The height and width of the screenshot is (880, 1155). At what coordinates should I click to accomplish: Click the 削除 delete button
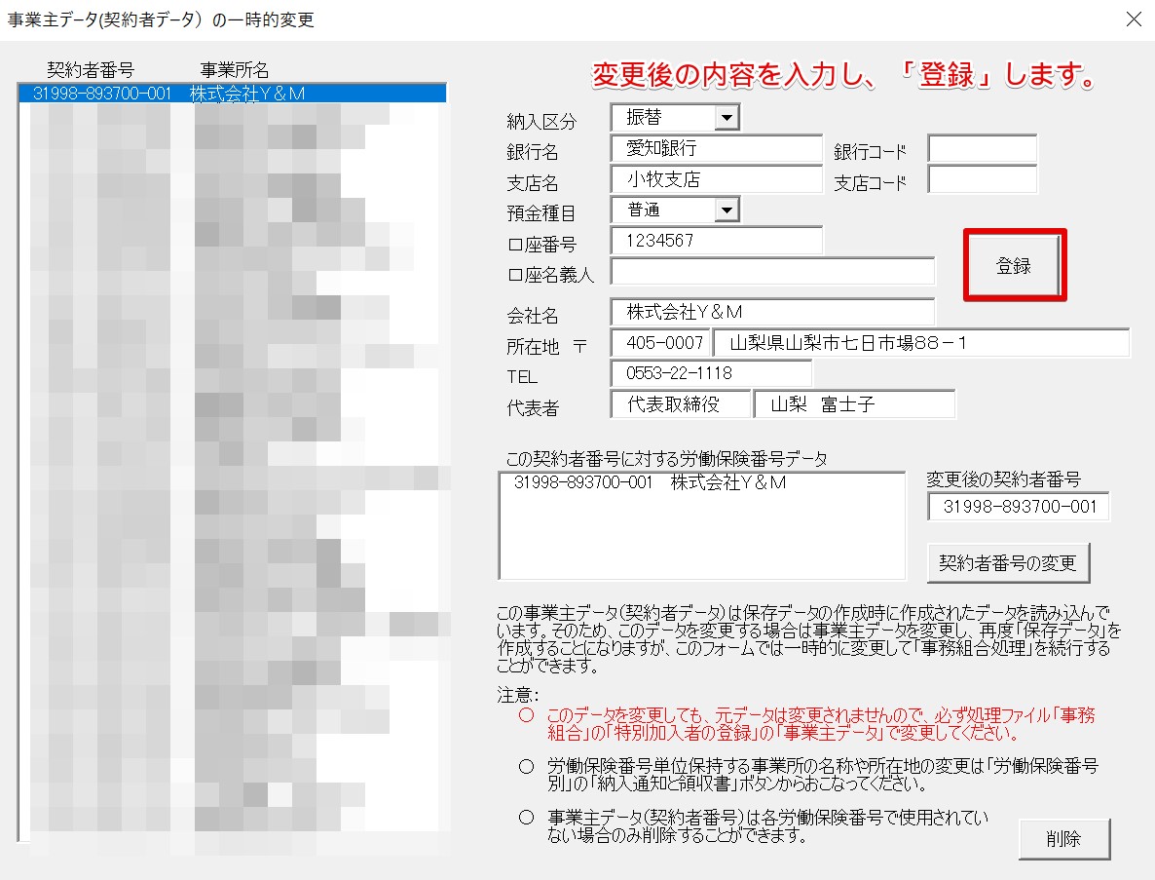1063,839
